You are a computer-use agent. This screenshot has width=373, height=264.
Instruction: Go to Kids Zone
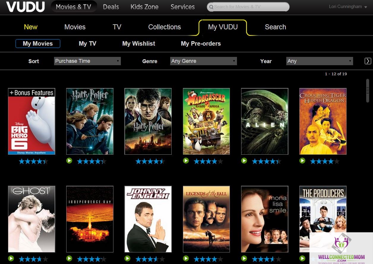(145, 7)
